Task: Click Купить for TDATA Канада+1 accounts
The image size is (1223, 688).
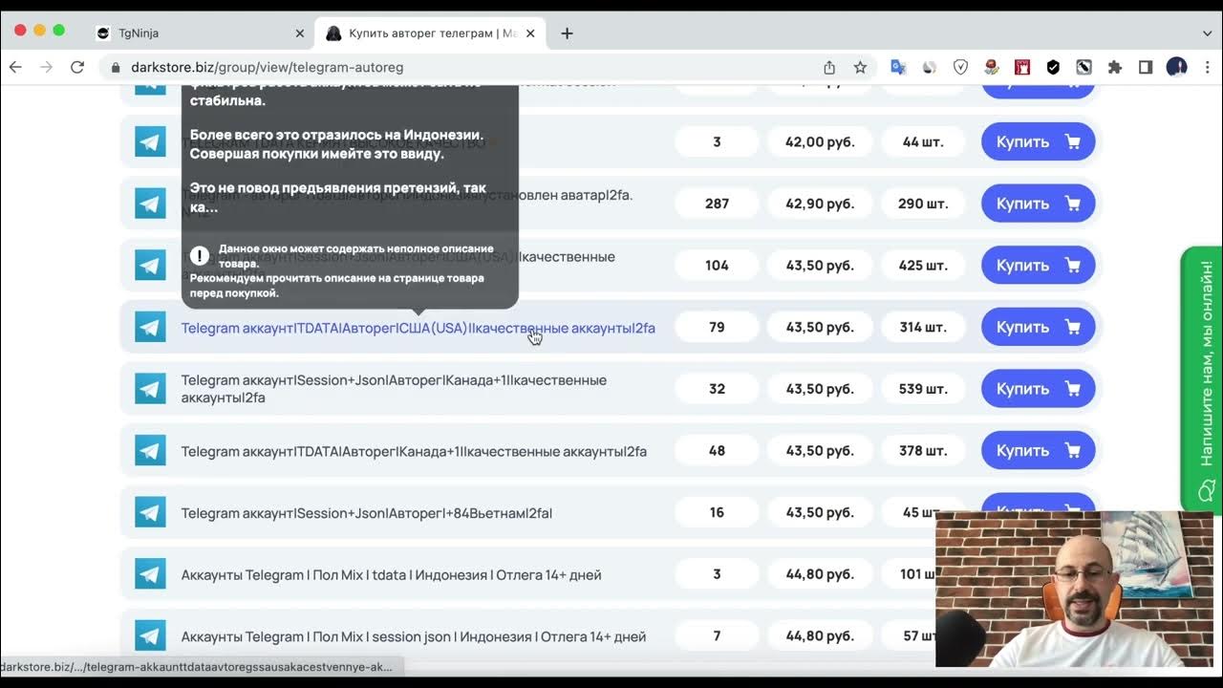Action: coord(1038,450)
